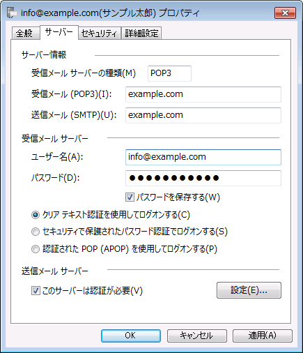303x353 pixels.
Task: Click inside the パスワード field
Action: click(203, 178)
